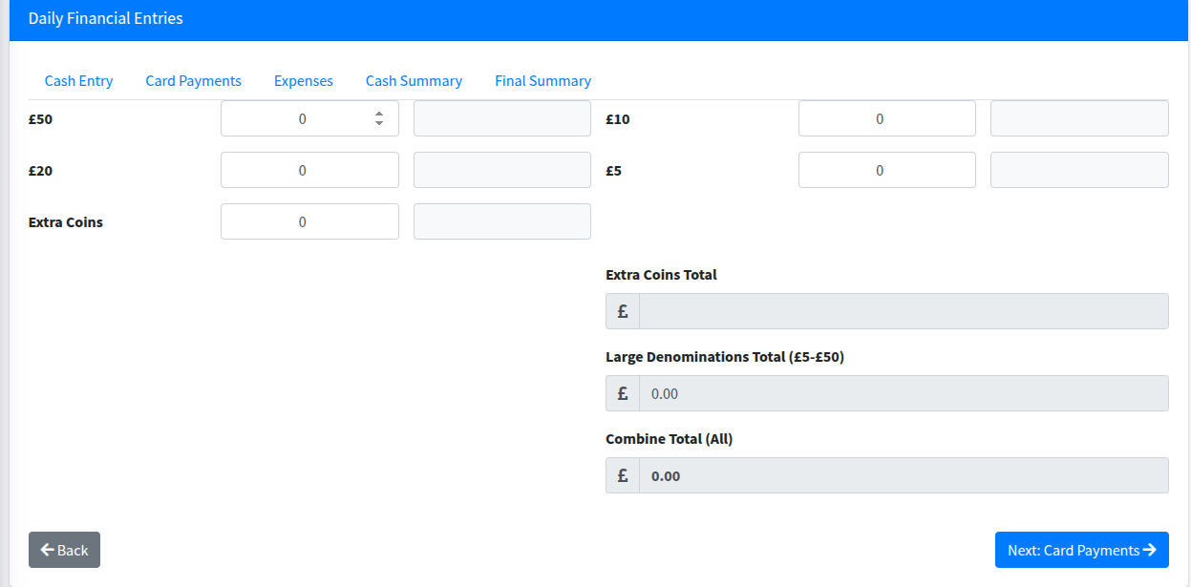
Task: Click the forward arrow on Next button
Action: [x=1150, y=550]
